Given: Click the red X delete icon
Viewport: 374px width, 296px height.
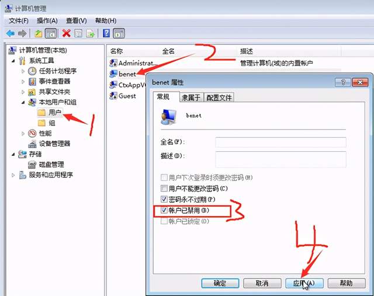Looking at the screenshot, I should point(66,34).
